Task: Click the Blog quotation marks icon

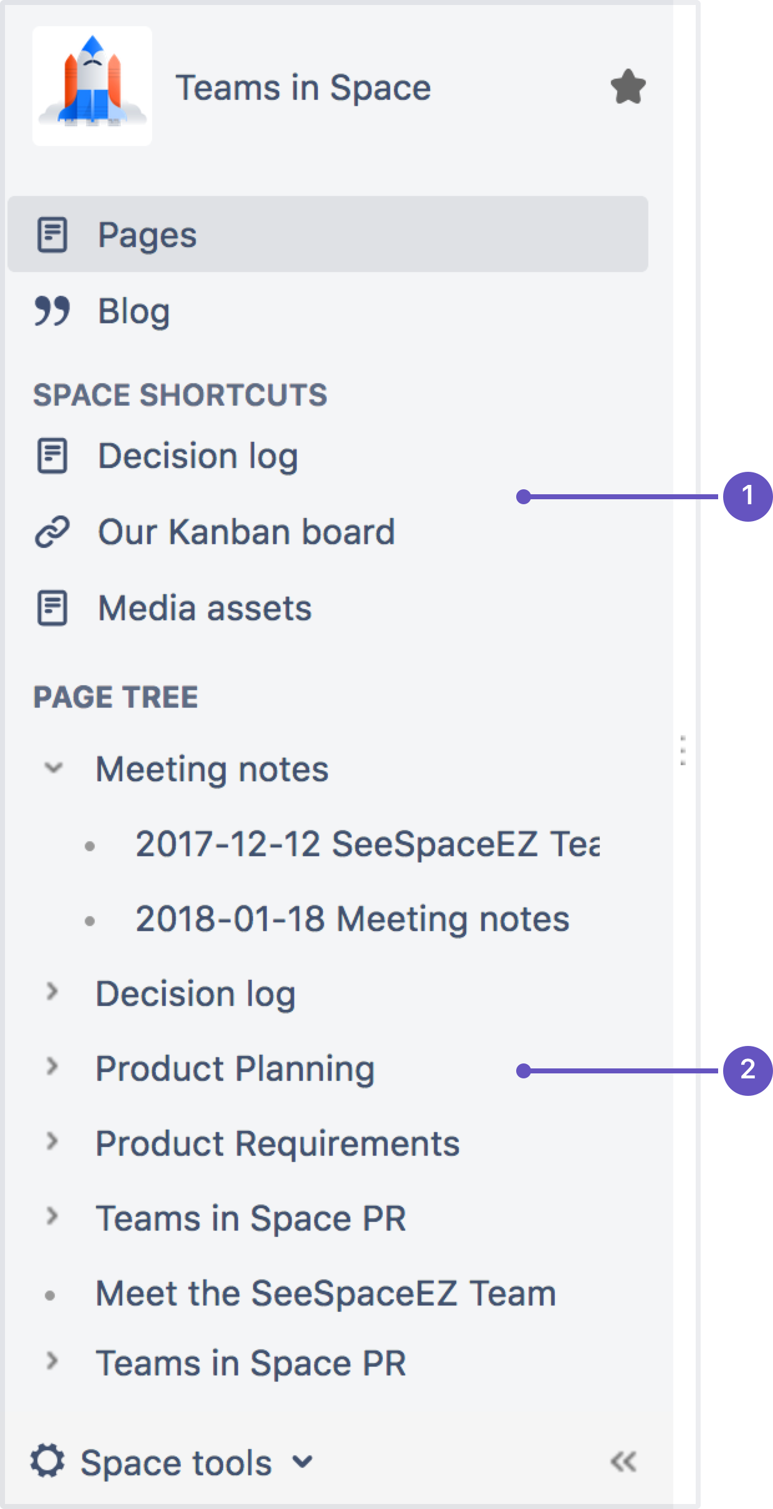Action: 52,311
